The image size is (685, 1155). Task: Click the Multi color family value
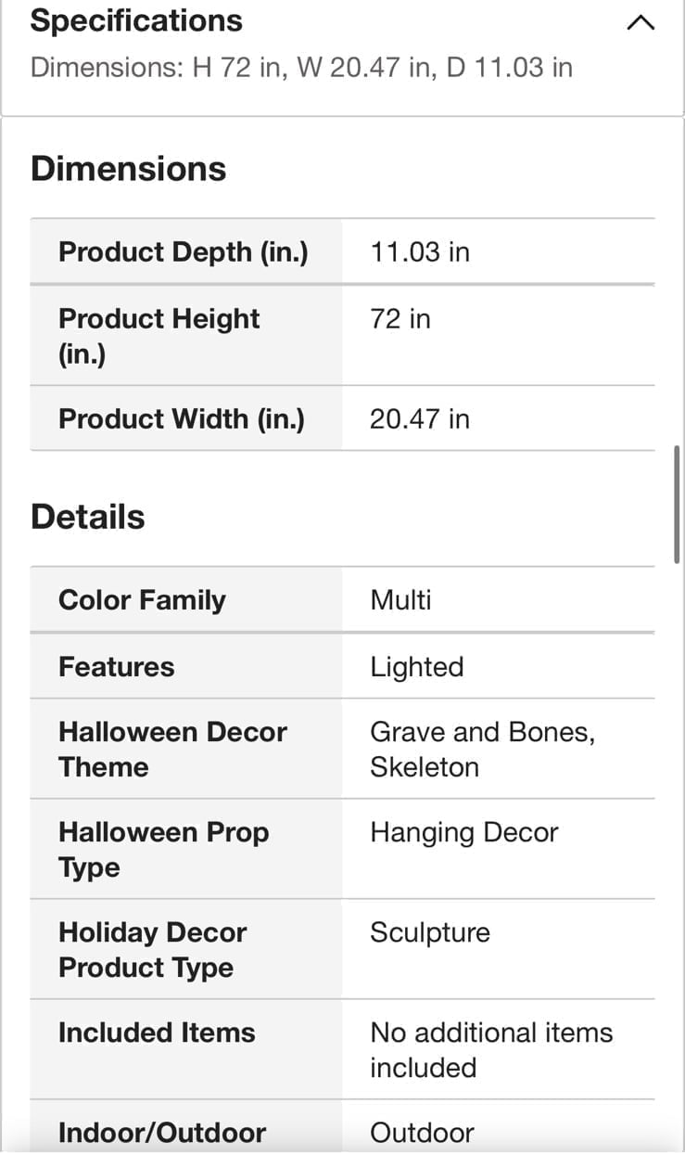pos(400,599)
